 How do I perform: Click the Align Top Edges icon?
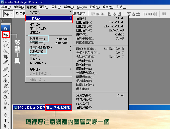93,14
